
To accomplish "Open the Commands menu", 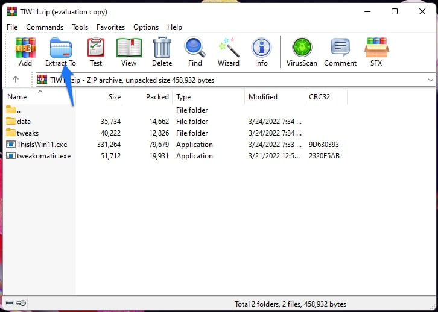I will tap(45, 27).
